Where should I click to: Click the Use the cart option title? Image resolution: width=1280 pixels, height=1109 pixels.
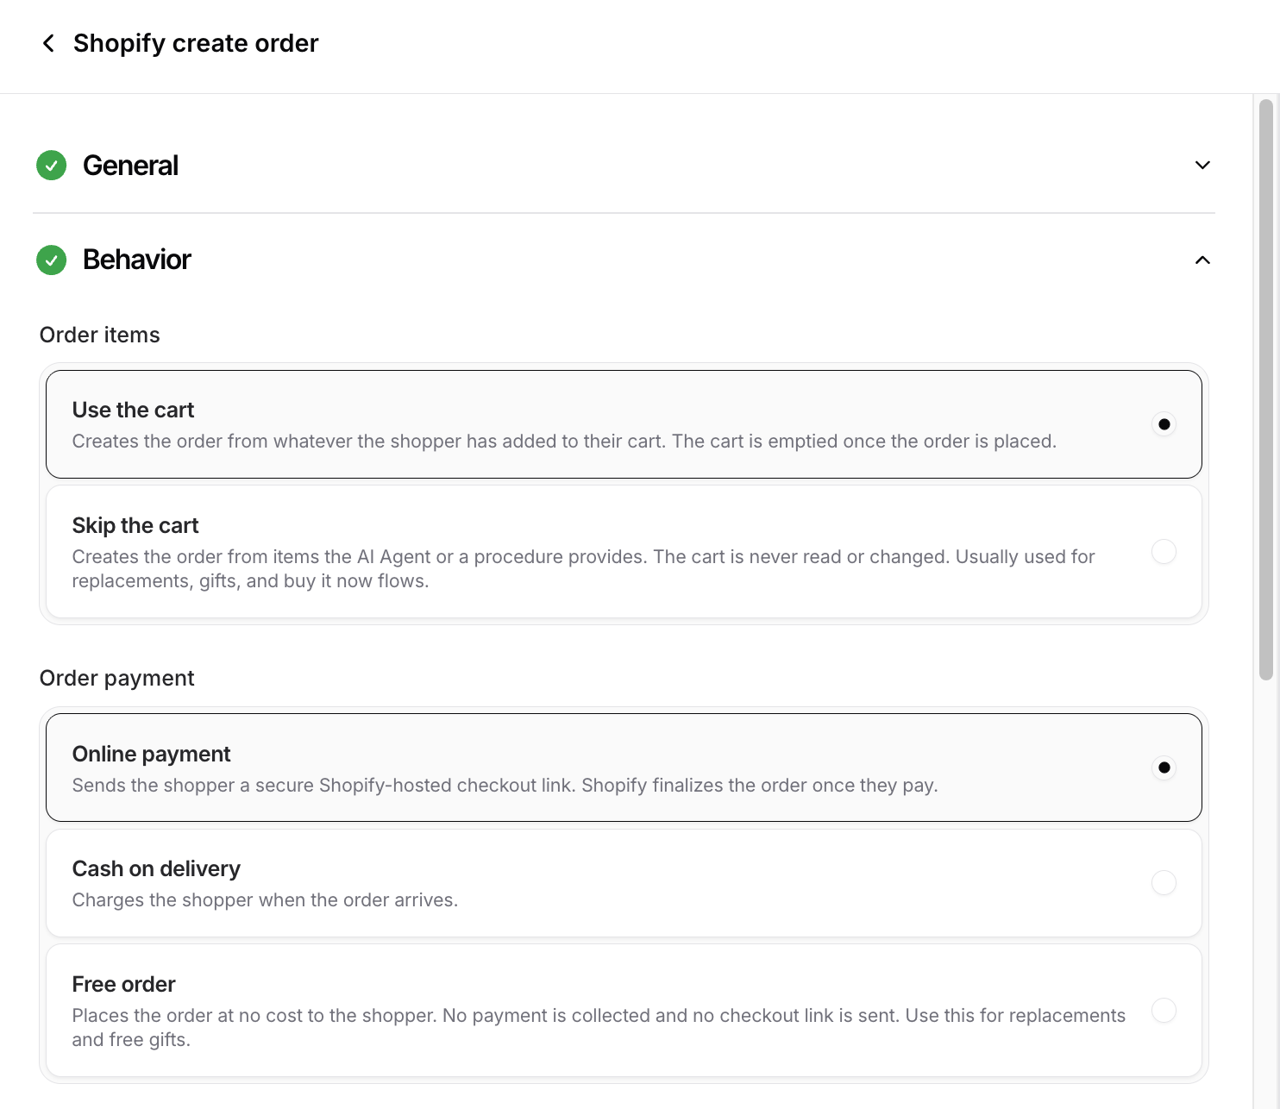point(133,410)
